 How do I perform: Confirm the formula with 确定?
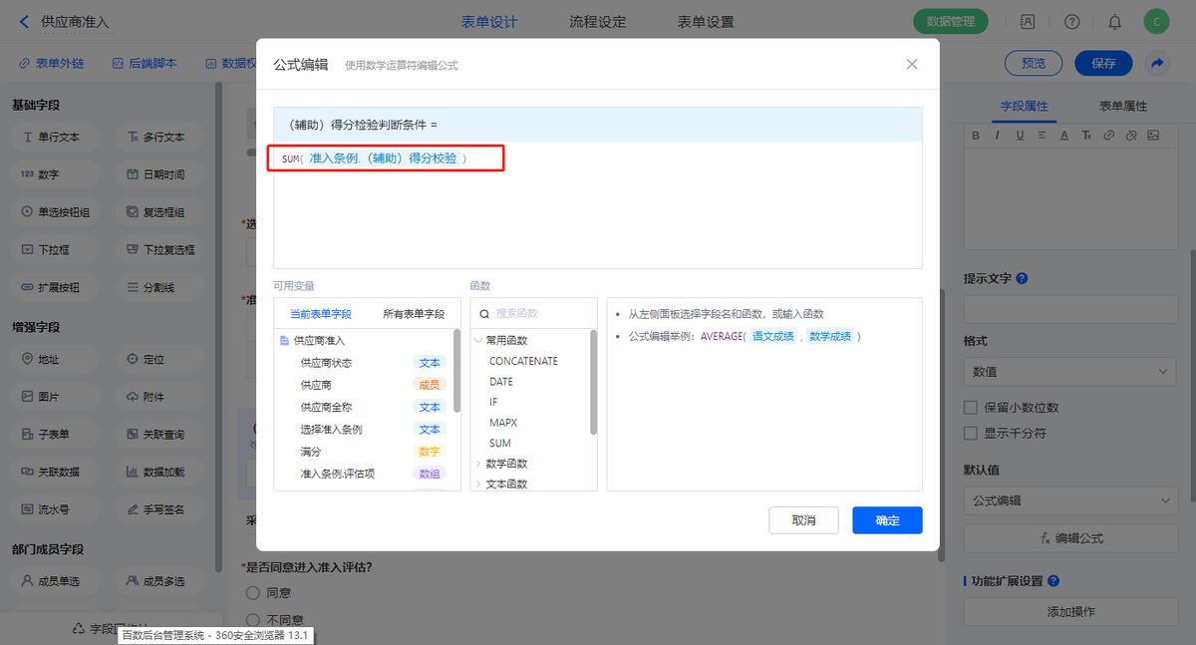pos(887,520)
